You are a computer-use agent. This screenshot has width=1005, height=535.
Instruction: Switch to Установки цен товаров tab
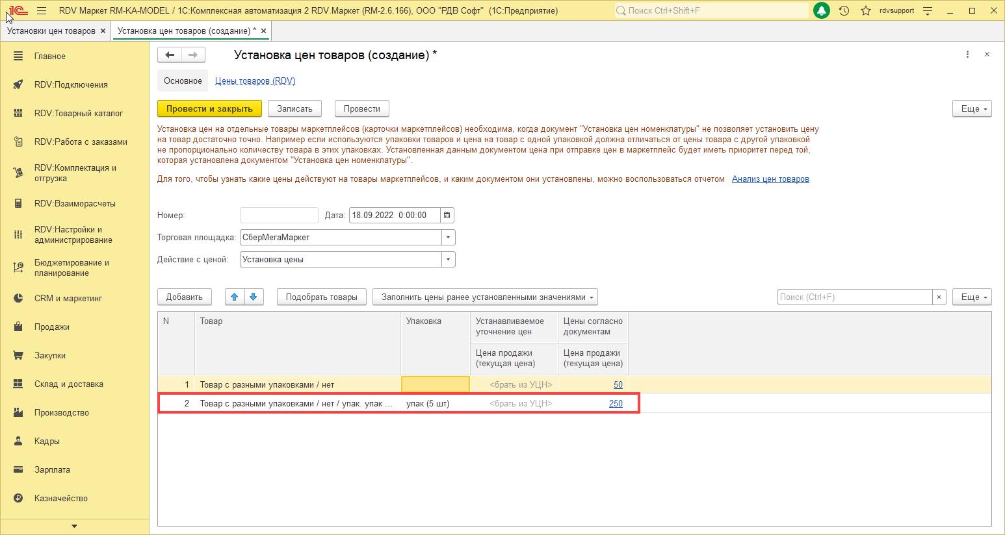coord(51,31)
